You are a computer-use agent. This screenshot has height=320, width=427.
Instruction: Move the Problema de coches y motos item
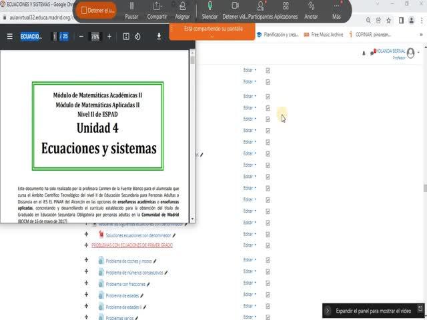[x=86, y=260]
